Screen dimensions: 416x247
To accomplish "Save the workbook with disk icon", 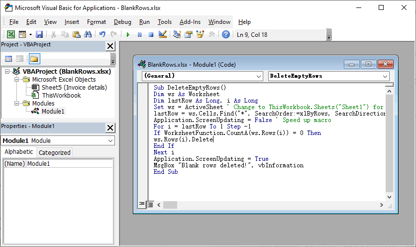I will 39,34.
